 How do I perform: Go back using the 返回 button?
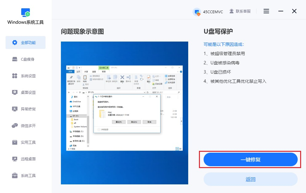click(x=250, y=179)
